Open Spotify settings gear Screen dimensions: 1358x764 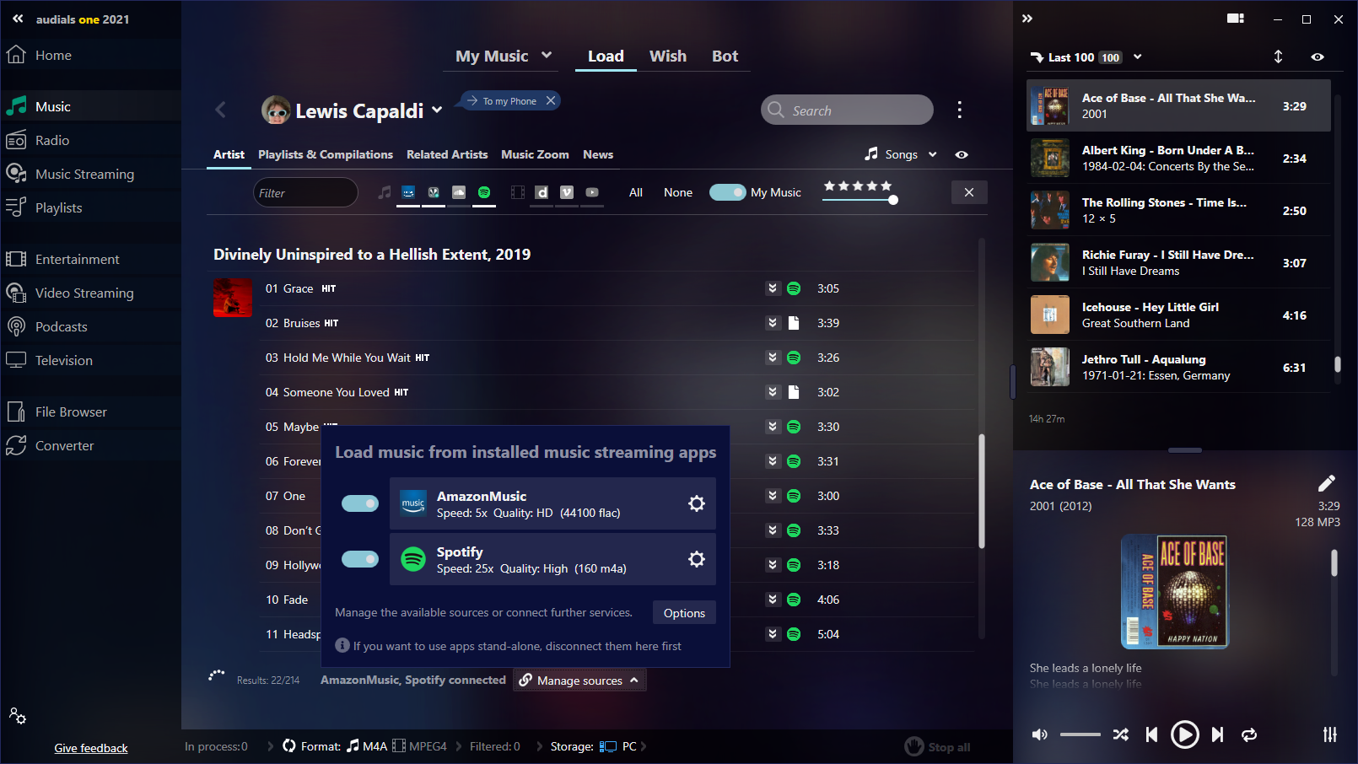click(696, 559)
